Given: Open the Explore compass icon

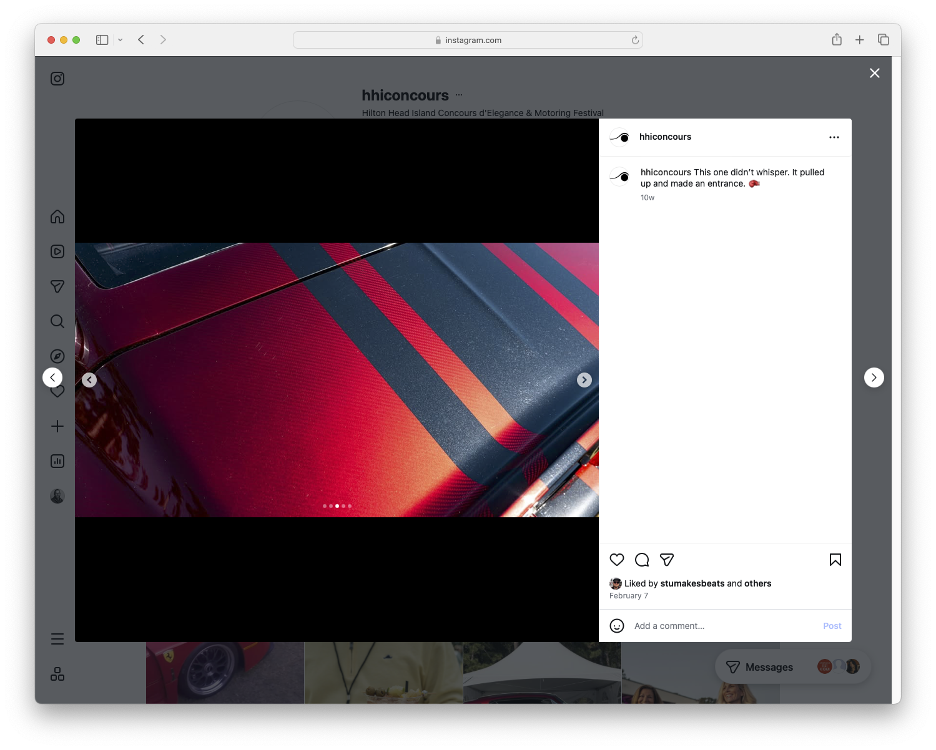Looking at the screenshot, I should point(57,356).
